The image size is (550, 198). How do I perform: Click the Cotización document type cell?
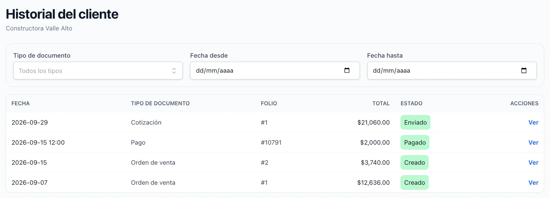click(146, 122)
